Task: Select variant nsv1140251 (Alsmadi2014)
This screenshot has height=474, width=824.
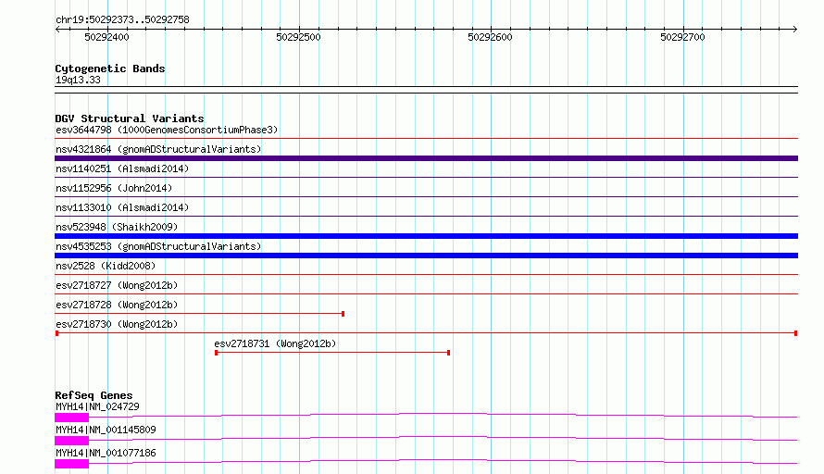Action: tap(122, 168)
